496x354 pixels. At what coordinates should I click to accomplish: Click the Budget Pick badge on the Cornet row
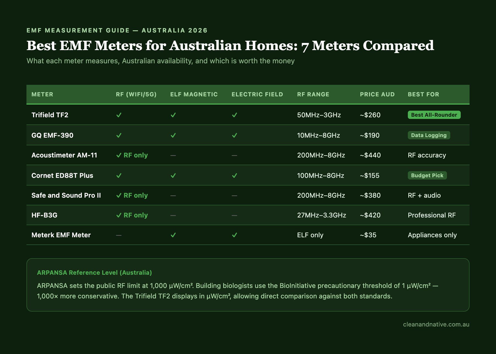[427, 175]
